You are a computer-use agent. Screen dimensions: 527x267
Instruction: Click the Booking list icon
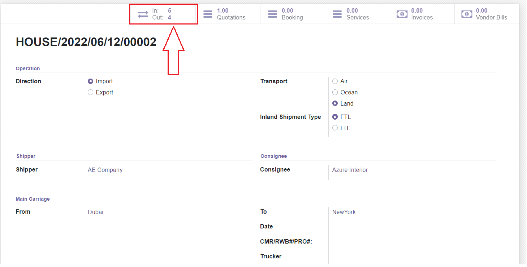click(x=272, y=14)
